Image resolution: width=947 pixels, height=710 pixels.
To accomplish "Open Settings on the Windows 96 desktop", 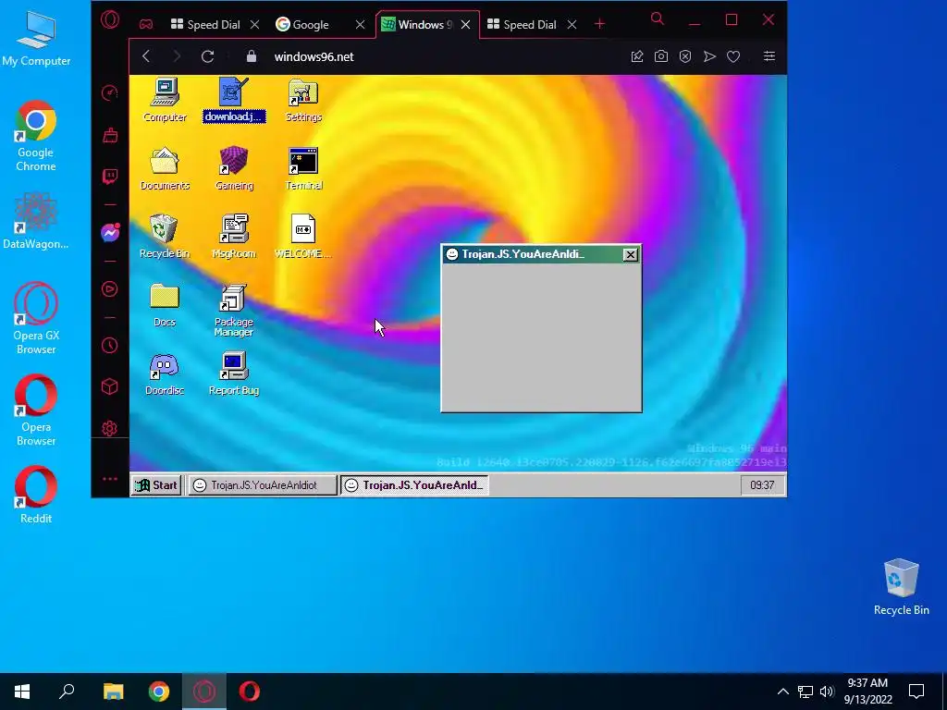I will pyautogui.click(x=303, y=100).
